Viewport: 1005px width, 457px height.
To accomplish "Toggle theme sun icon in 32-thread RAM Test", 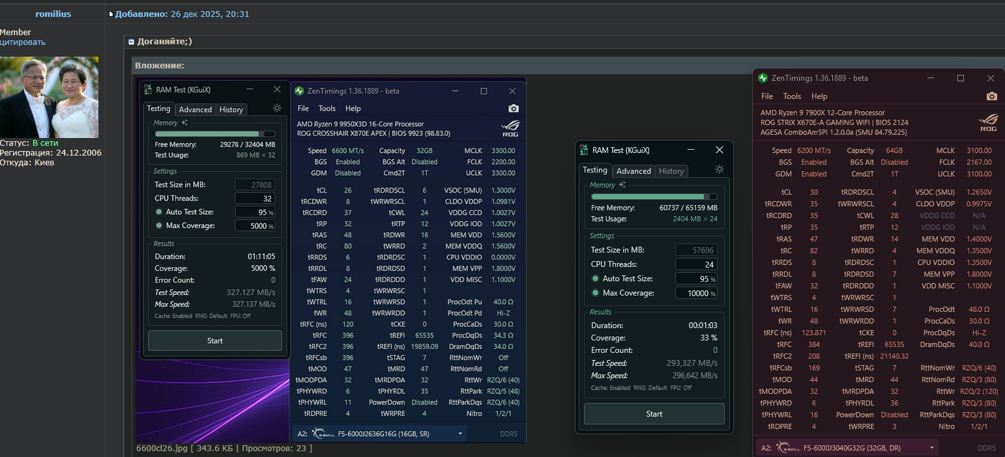I will [x=277, y=108].
